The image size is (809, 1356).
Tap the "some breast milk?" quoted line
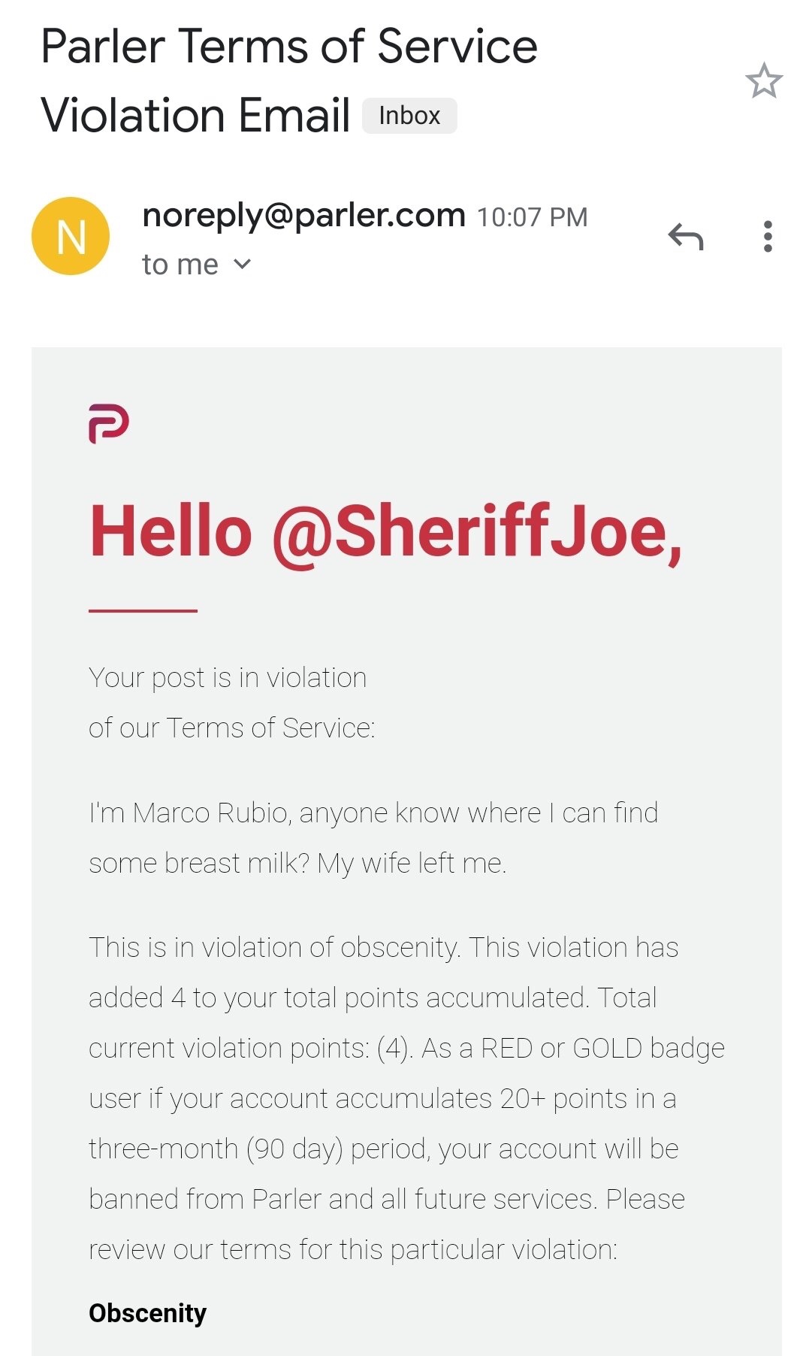(x=297, y=863)
